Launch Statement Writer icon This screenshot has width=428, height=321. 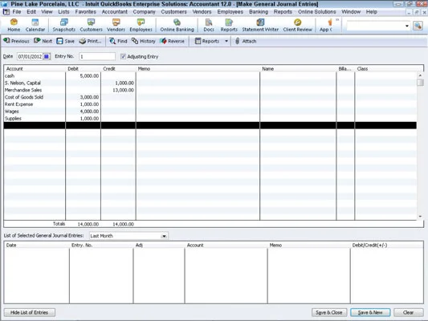pyautogui.click(x=260, y=26)
